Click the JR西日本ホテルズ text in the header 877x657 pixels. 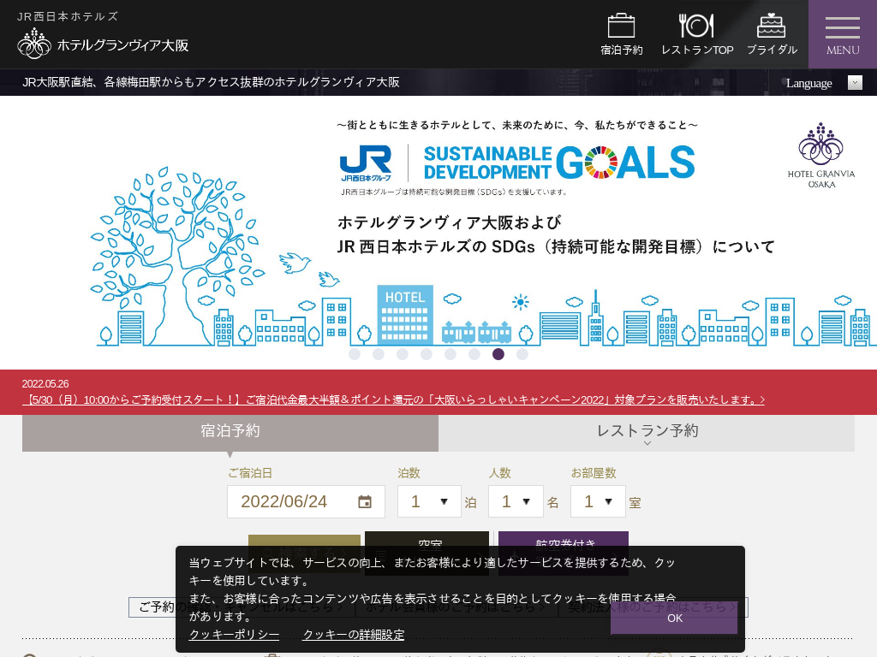(x=67, y=16)
